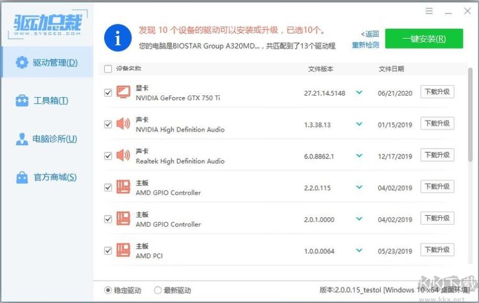
Task: Open the 电脑诊所(U) tab
Action: click(x=47, y=139)
